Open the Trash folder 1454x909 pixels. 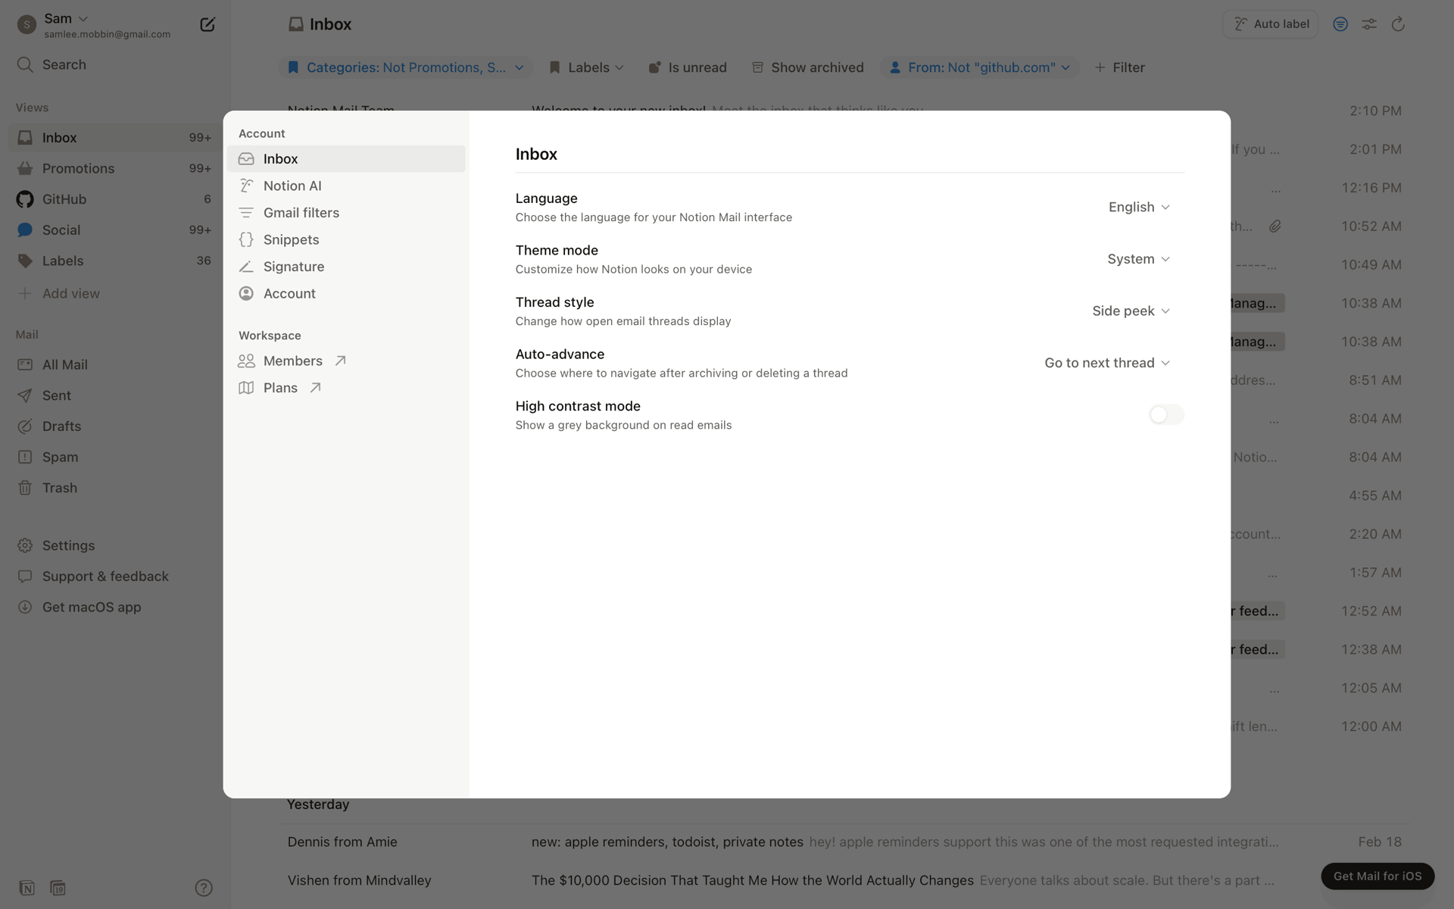pyautogui.click(x=115, y=488)
